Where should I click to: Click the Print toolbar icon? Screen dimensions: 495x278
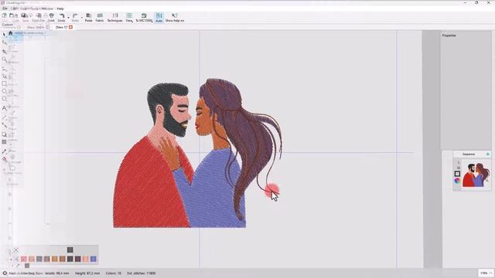pyautogui.click(x=51, y=16)
